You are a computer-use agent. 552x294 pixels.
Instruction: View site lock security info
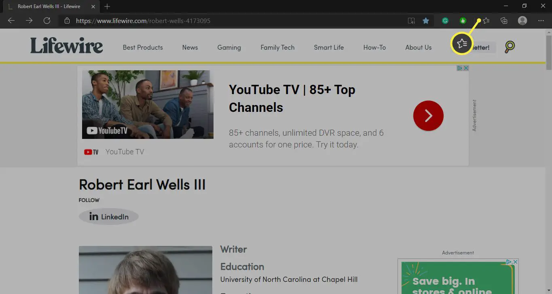[67, 21]
